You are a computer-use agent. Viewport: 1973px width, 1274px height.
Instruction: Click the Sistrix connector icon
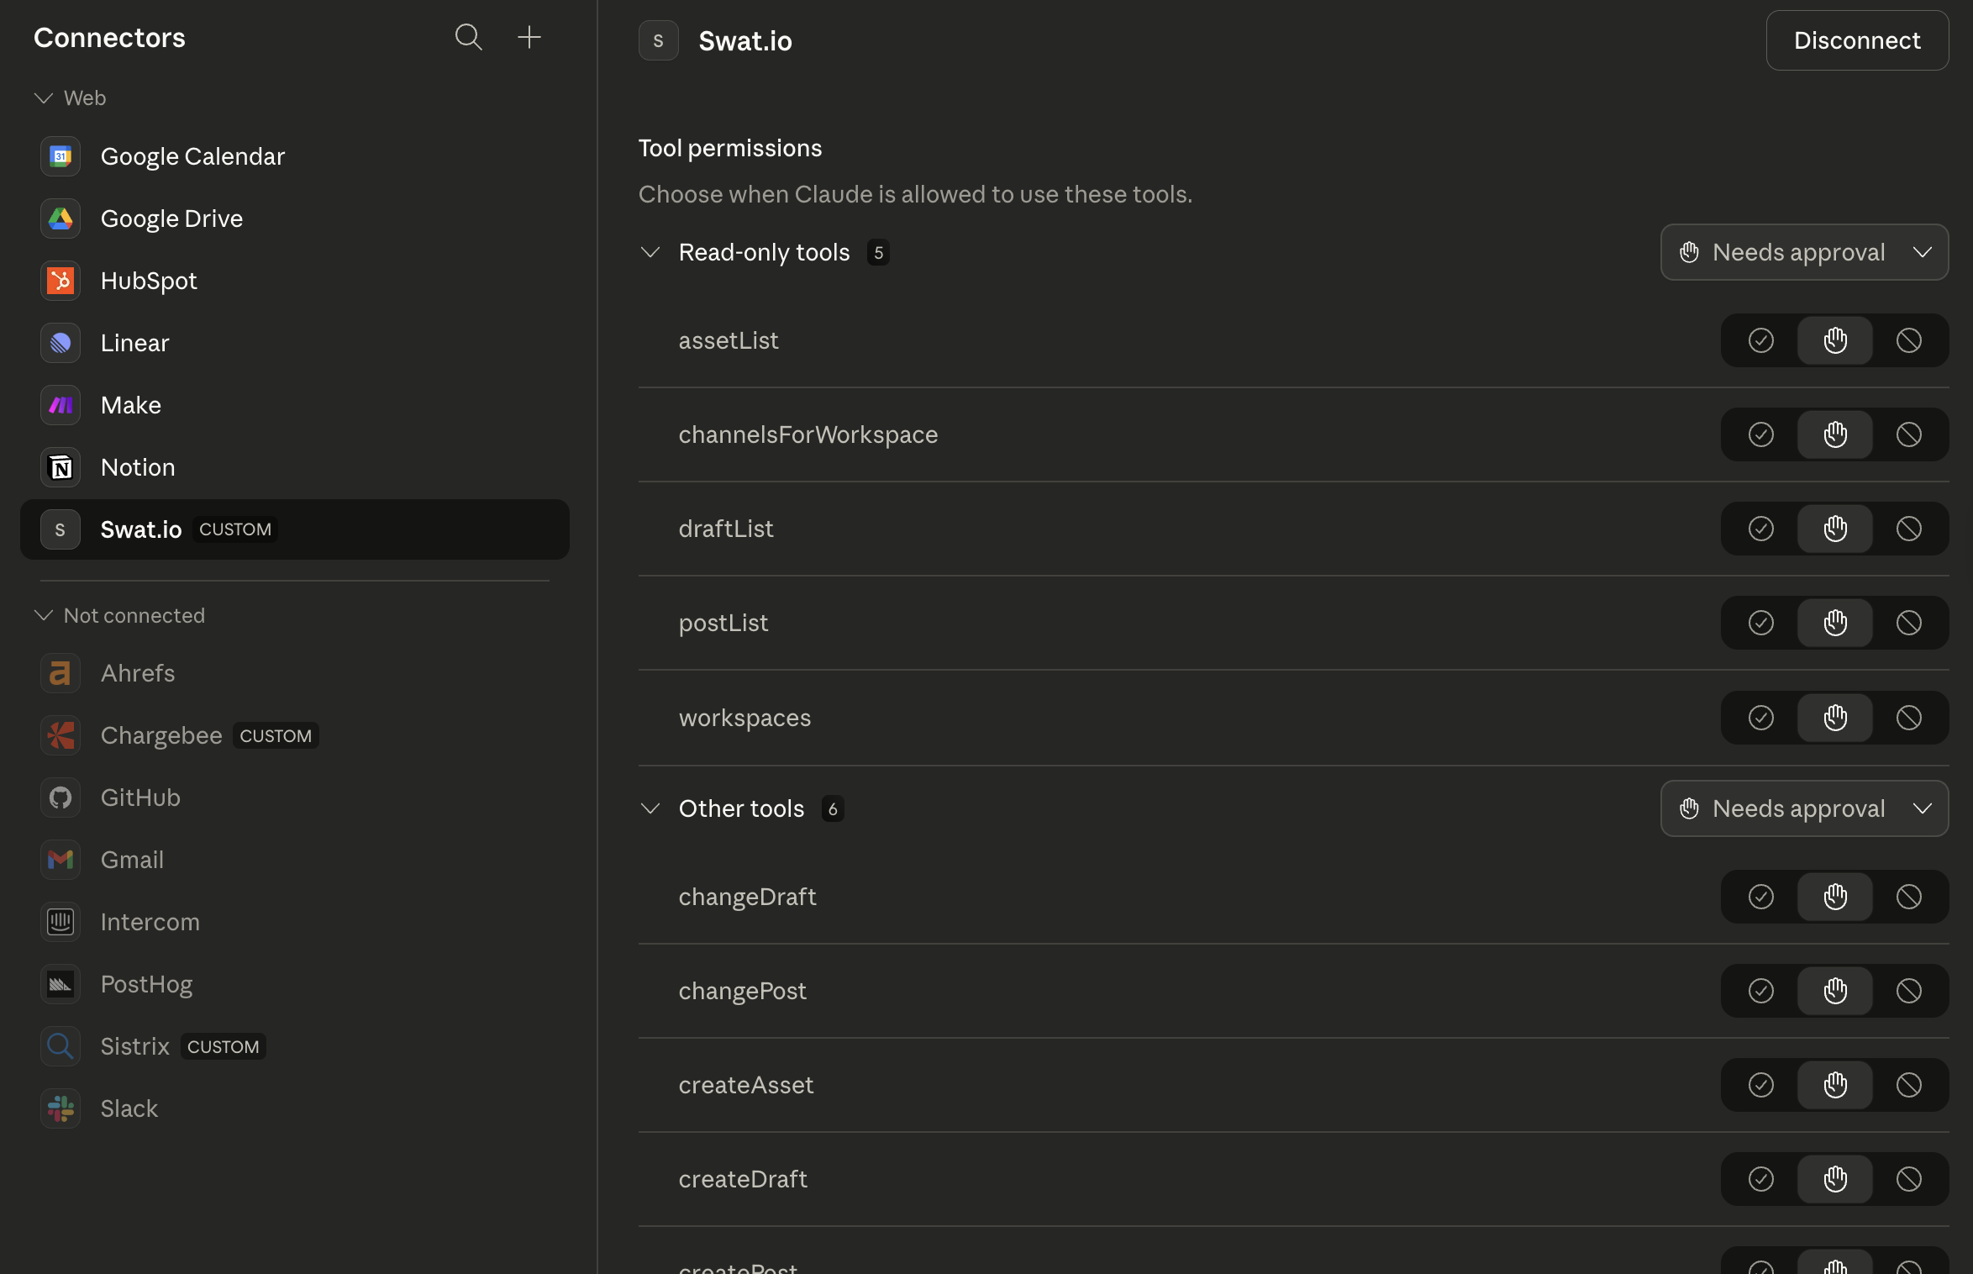click(x=61, y=1046)
